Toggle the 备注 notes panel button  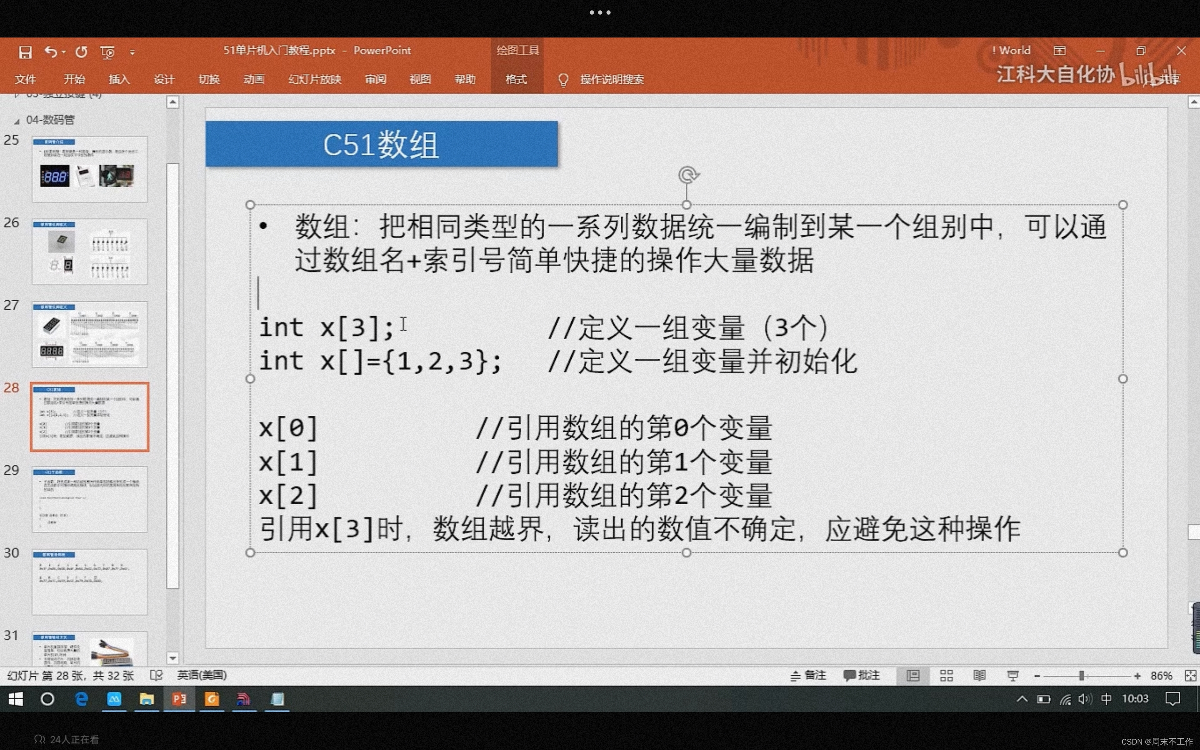point(802,674)
